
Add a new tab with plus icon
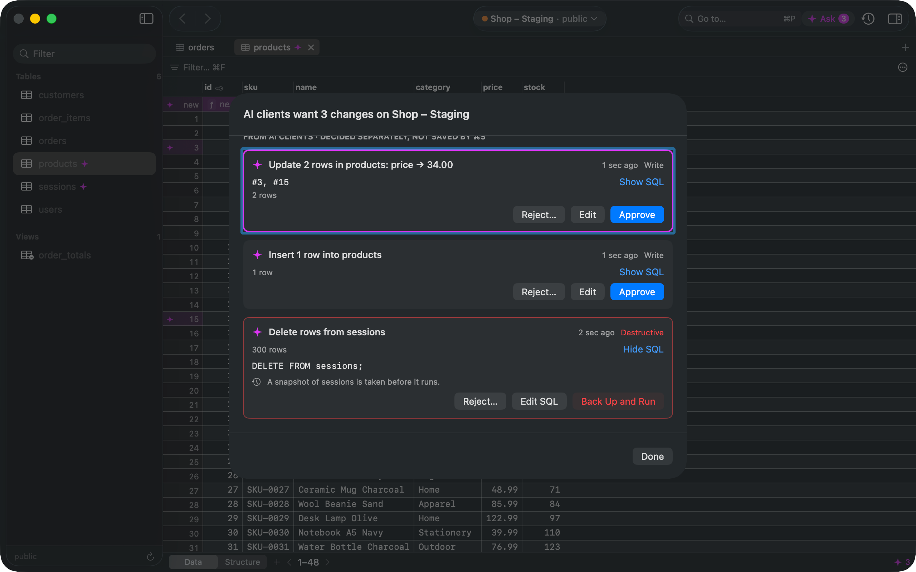905,47
